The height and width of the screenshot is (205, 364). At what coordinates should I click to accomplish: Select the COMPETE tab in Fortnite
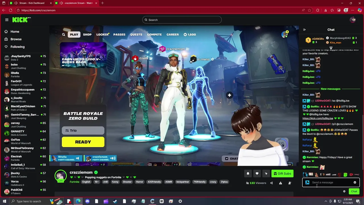point(154,34)
